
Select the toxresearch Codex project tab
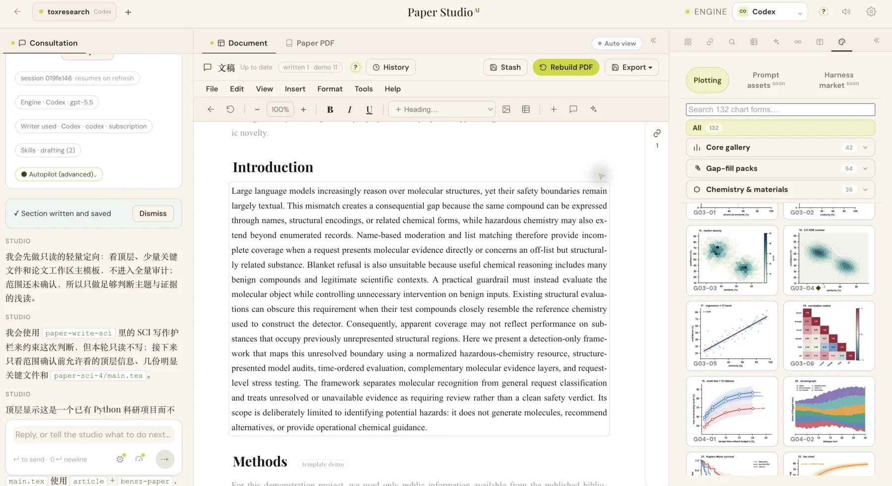pos(74,12)
